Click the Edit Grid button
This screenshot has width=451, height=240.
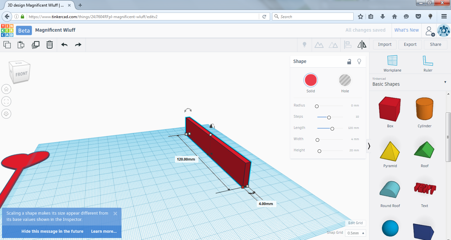(356, 223)
